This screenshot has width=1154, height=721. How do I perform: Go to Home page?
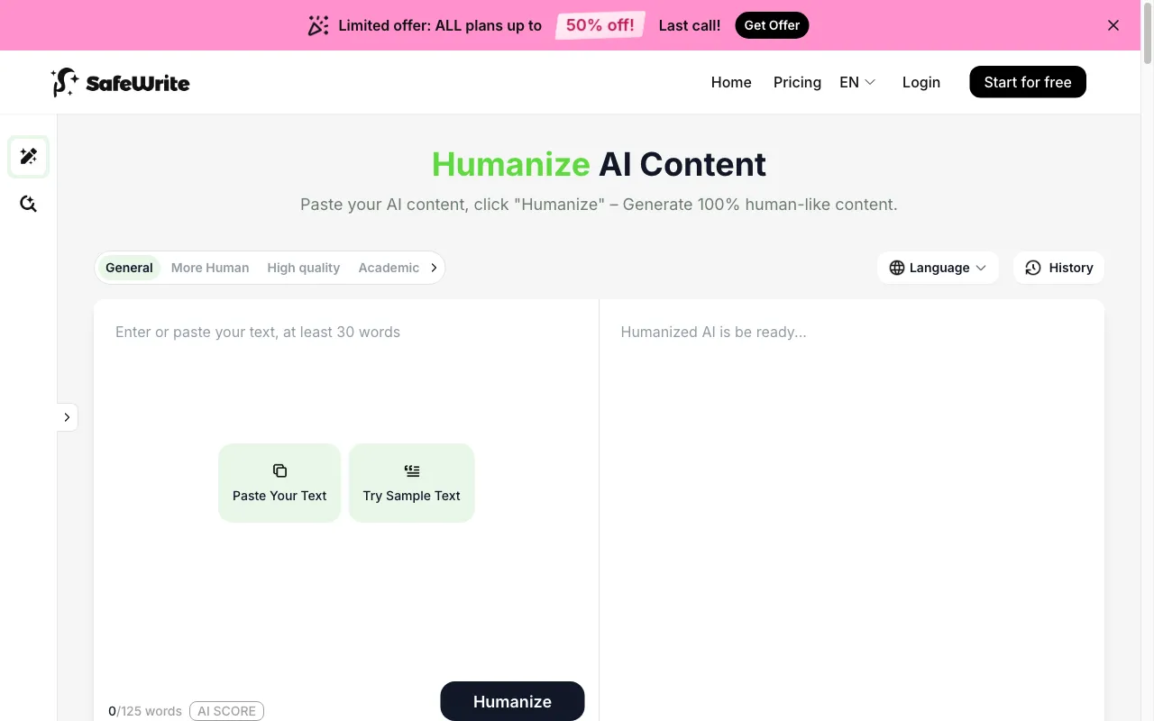click(731, 82)
